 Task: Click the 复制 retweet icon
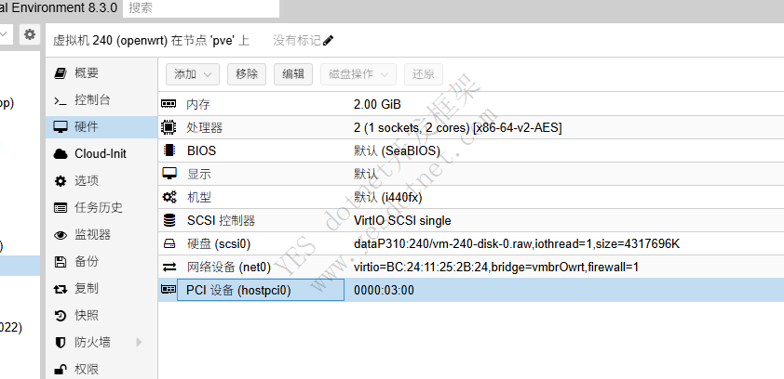point(60,289)
